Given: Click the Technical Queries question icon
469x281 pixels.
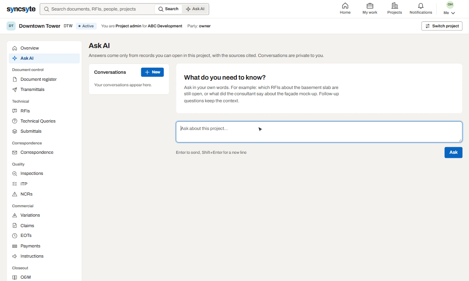Looking at the screenshot, I should 15,121.
